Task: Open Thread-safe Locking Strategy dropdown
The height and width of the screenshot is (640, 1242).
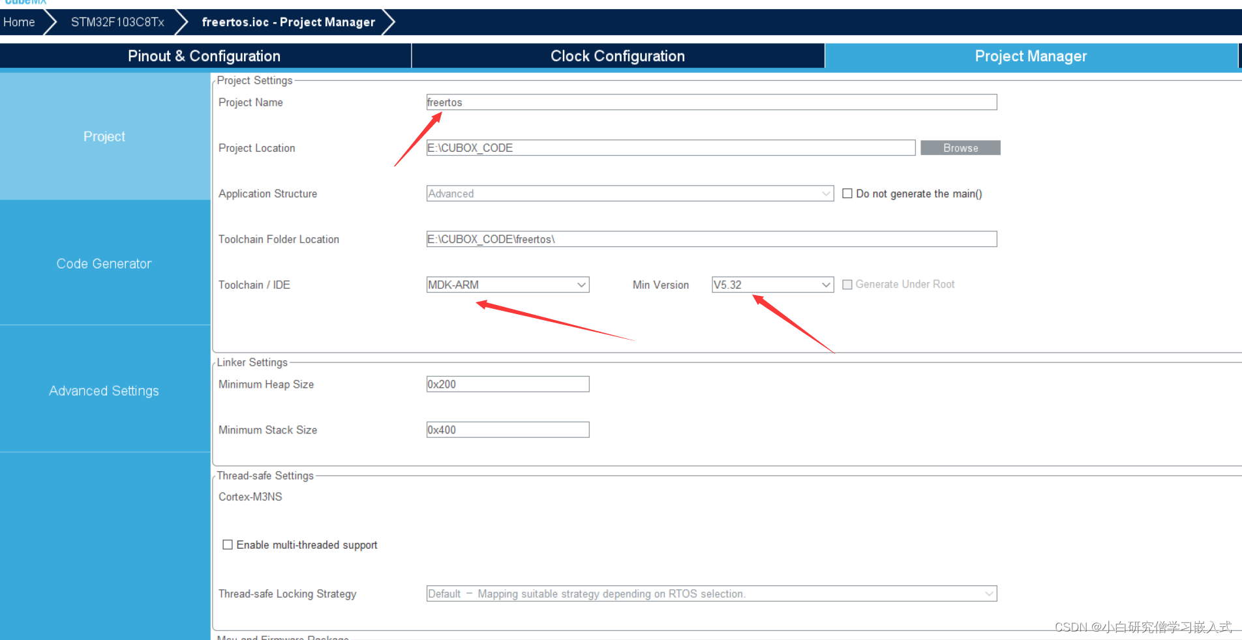Action: 712,594
